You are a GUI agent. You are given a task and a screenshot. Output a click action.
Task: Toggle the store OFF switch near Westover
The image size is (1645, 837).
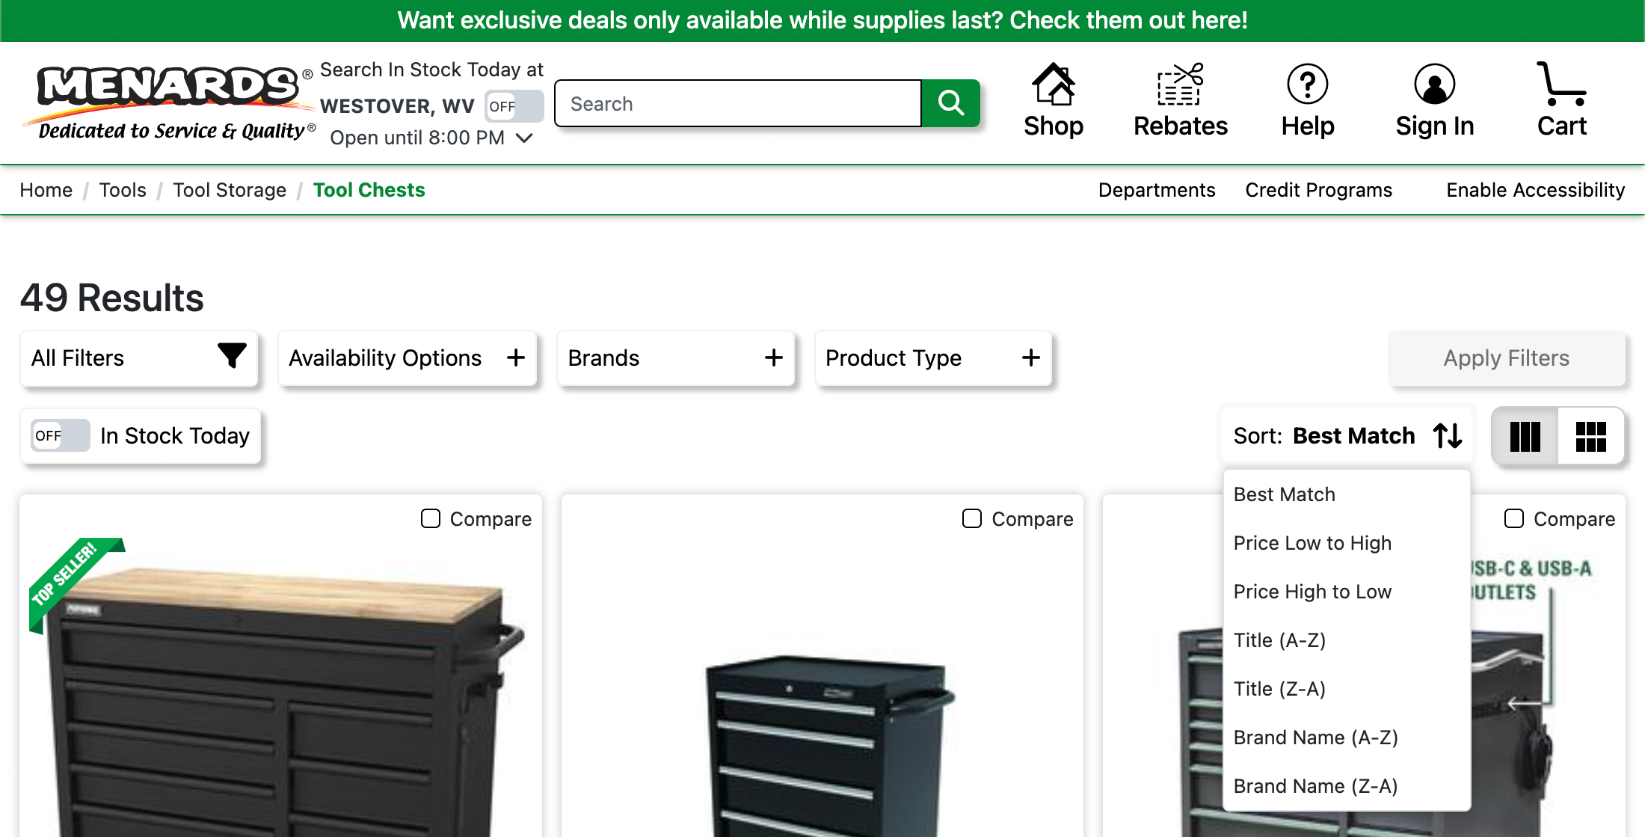(514, 106)
